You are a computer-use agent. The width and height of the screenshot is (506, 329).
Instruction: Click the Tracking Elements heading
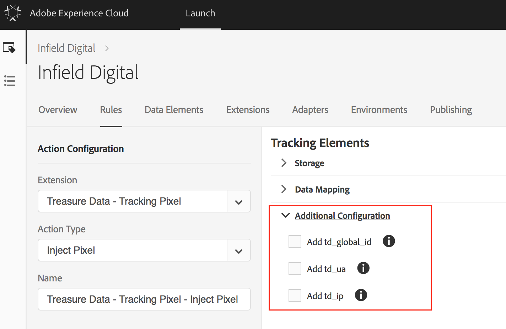pos(320,143)
